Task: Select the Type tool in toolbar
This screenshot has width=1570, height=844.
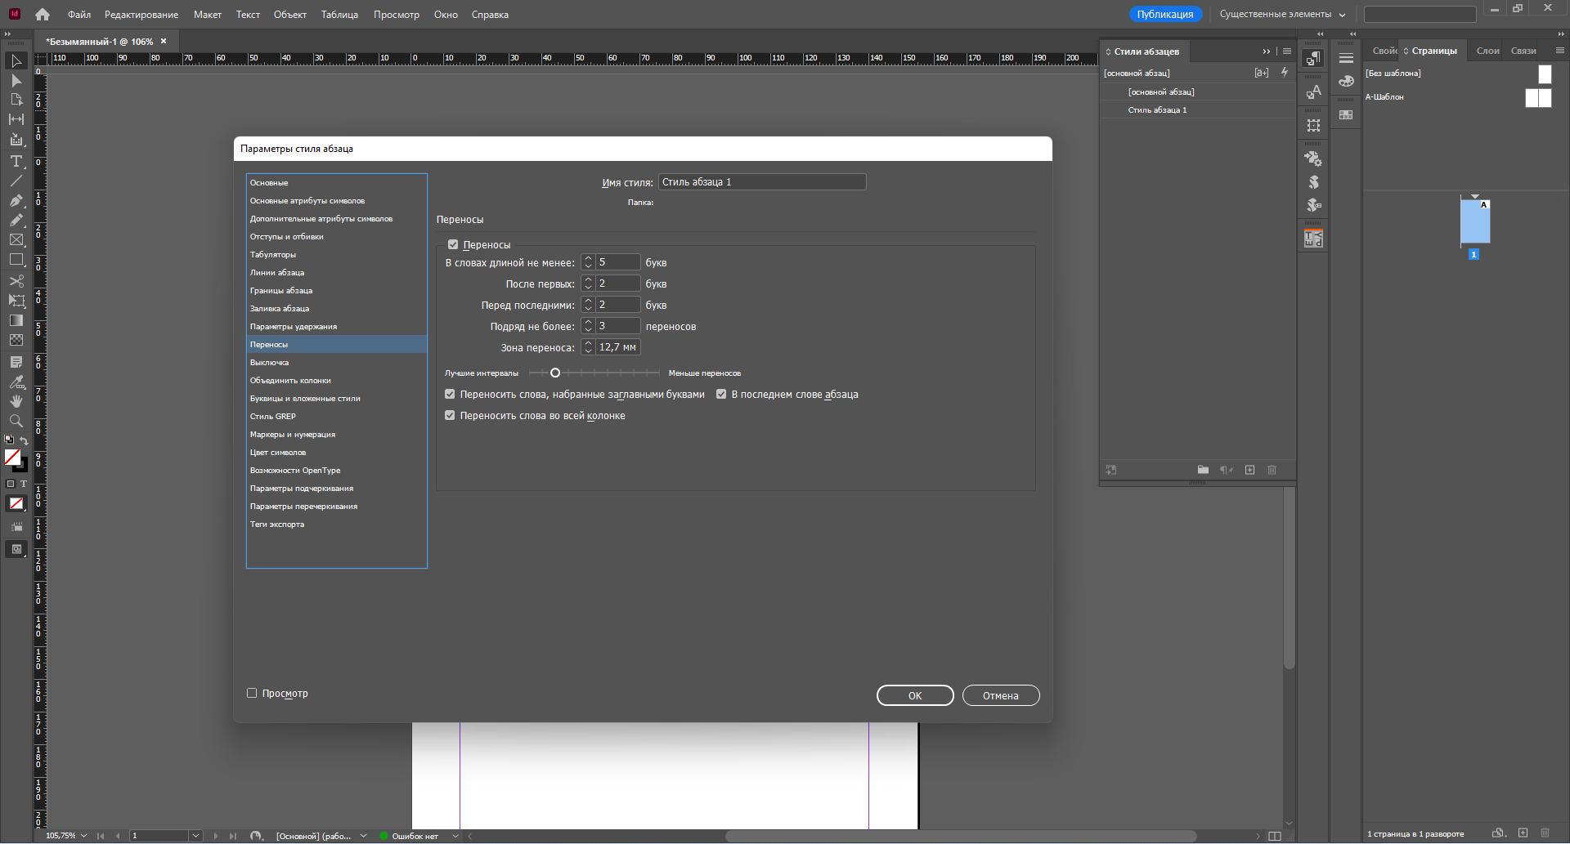Action: [16, 161]
